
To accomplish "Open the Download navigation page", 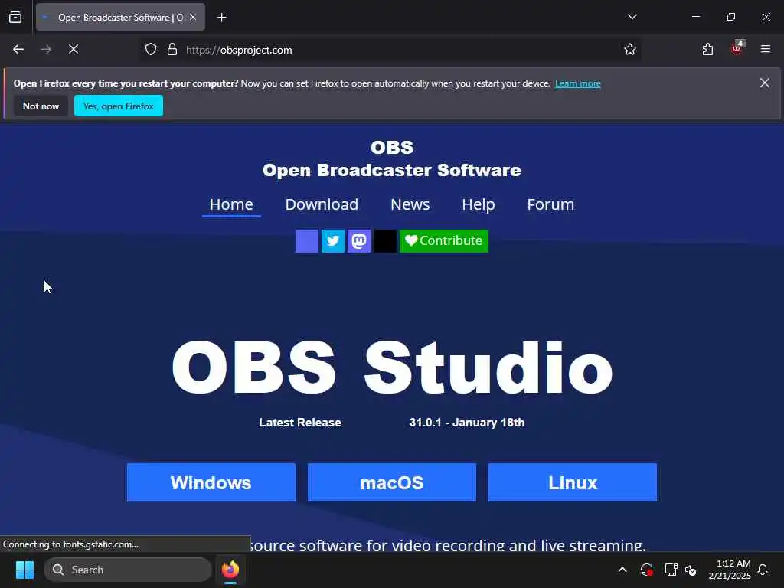I will point(322,204).
